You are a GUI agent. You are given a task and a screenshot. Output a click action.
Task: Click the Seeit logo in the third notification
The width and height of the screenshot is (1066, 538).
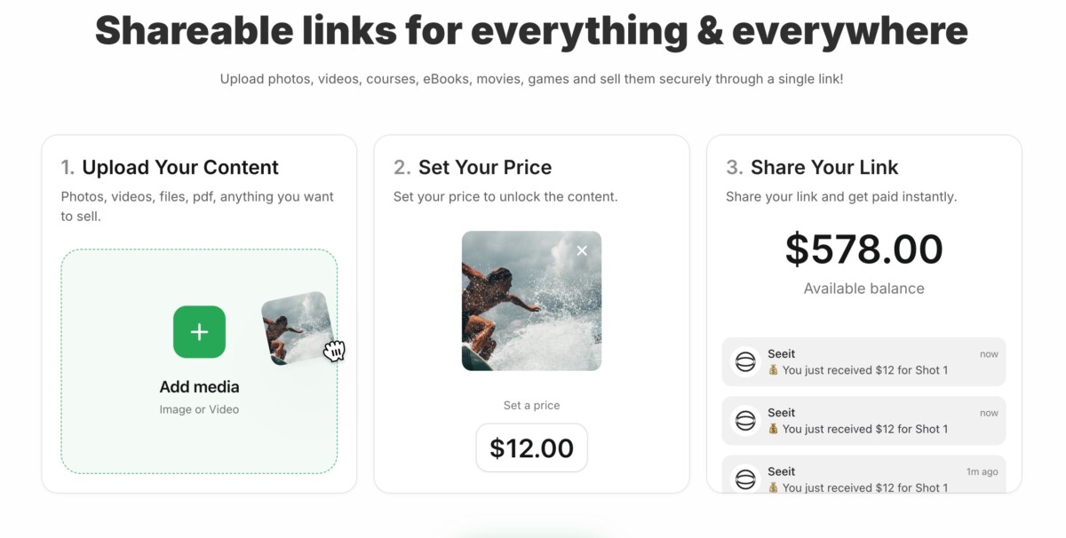(745, 479)
